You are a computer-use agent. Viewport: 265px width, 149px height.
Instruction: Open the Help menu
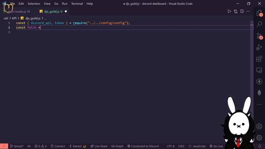(89, 4)
